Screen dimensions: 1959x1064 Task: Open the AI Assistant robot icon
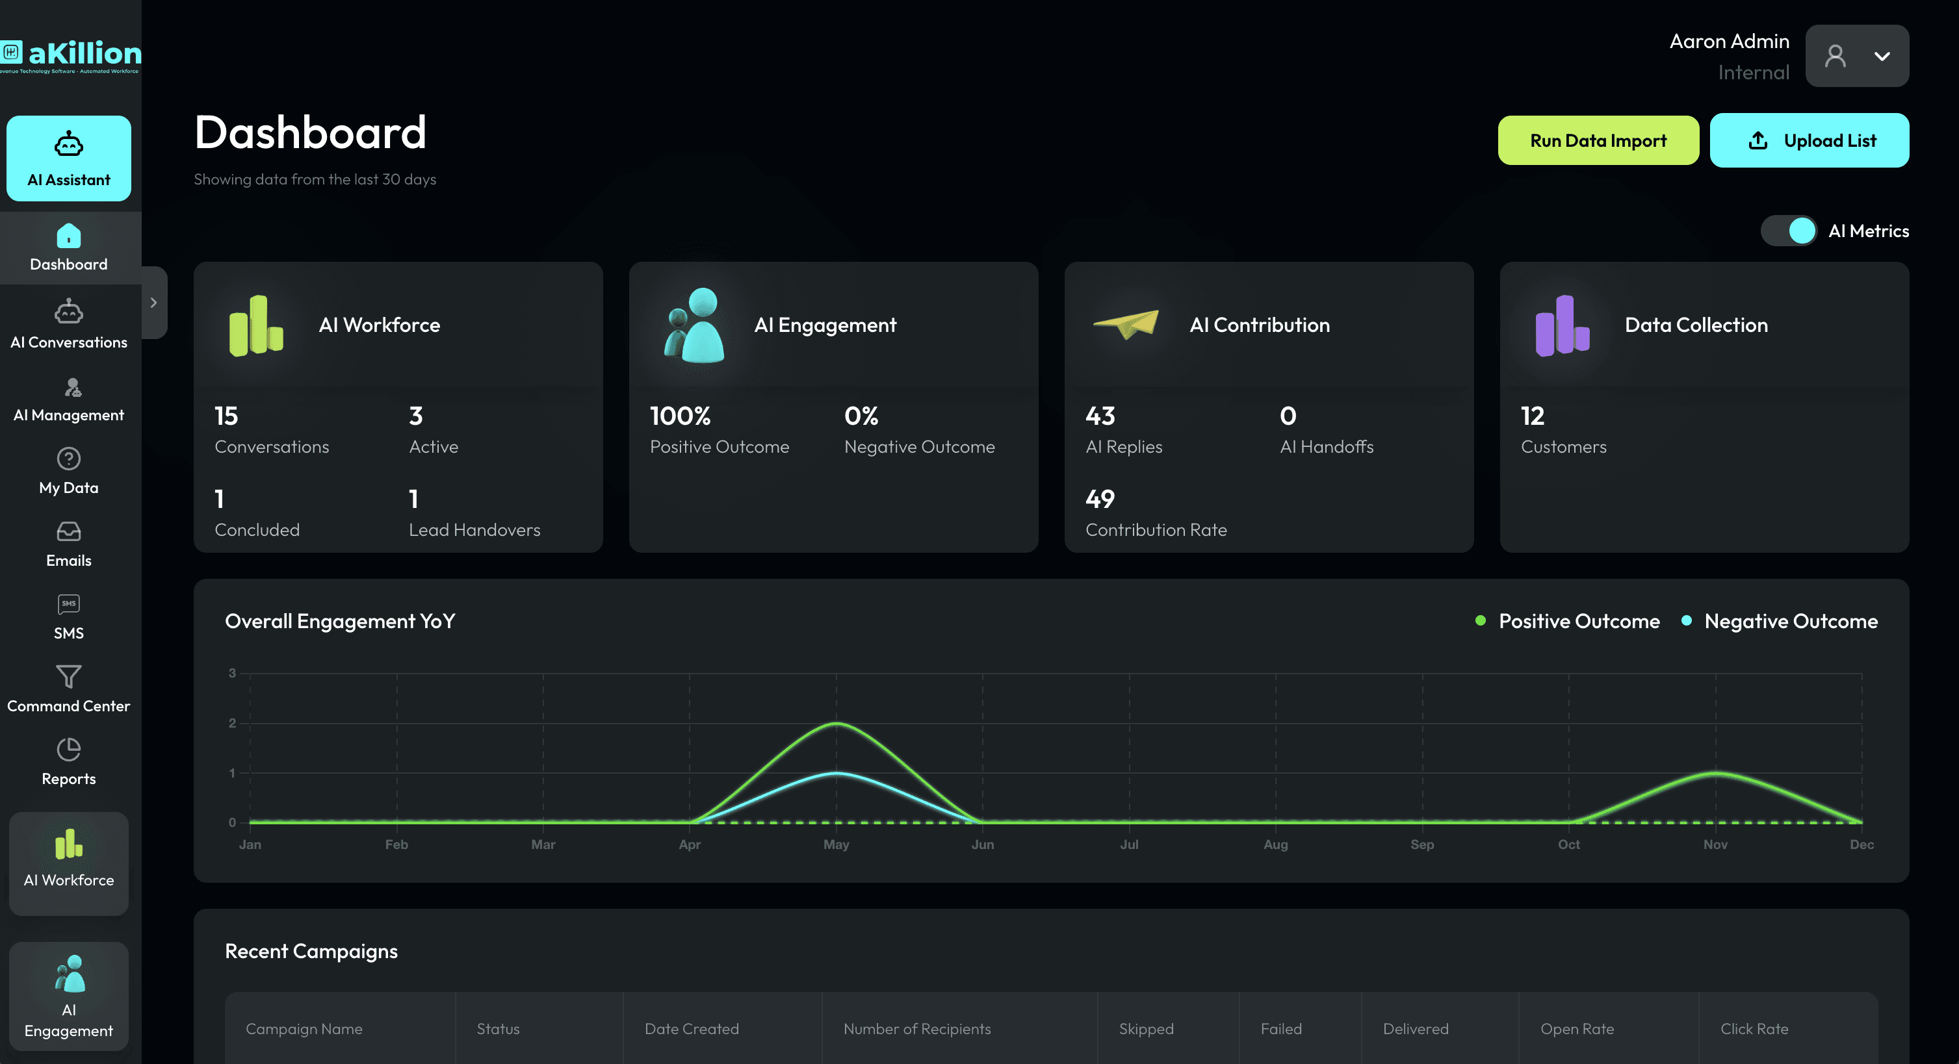coord(68,144)
